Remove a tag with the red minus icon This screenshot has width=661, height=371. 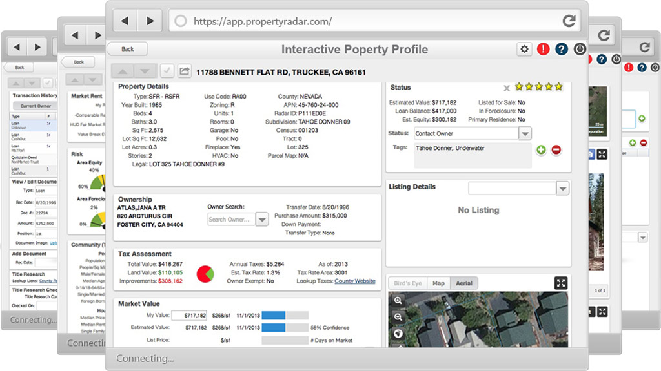pyautogui.click(x=556, y=149)
